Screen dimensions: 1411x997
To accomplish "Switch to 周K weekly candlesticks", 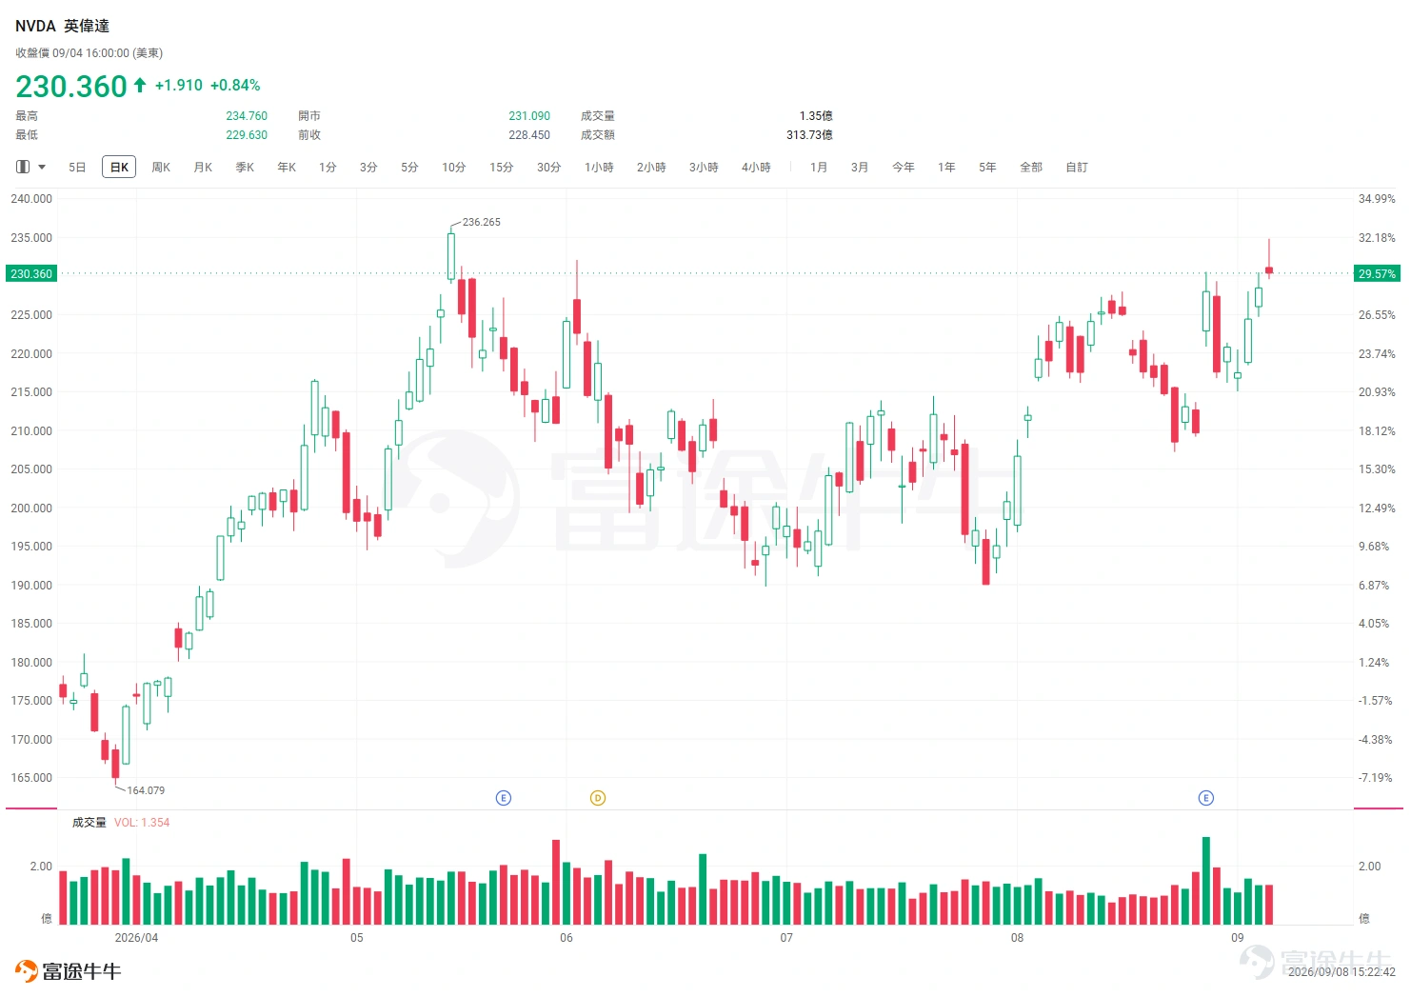I will pyautogui.click(x=161, y=168).
